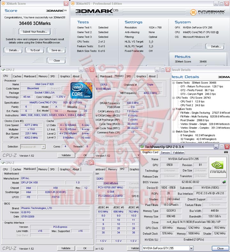Click Close button in 3DMark Score window
This screenshot has width=230, height=252.
[57, 61]
